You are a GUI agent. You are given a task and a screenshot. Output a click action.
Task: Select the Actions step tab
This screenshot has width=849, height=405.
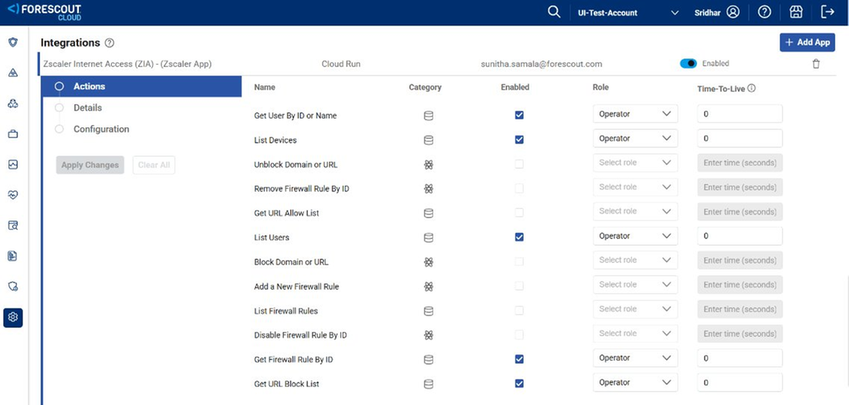pyautogui.click(x=142, y=86)
